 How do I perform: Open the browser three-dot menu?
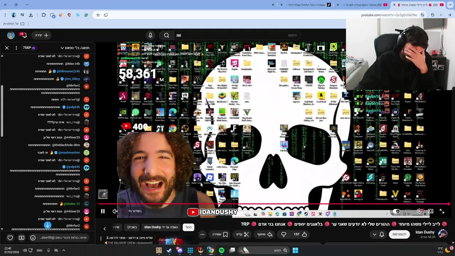pos(5,15)
